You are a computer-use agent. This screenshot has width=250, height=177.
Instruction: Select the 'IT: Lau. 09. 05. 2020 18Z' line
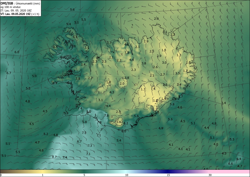pos(16,10)
